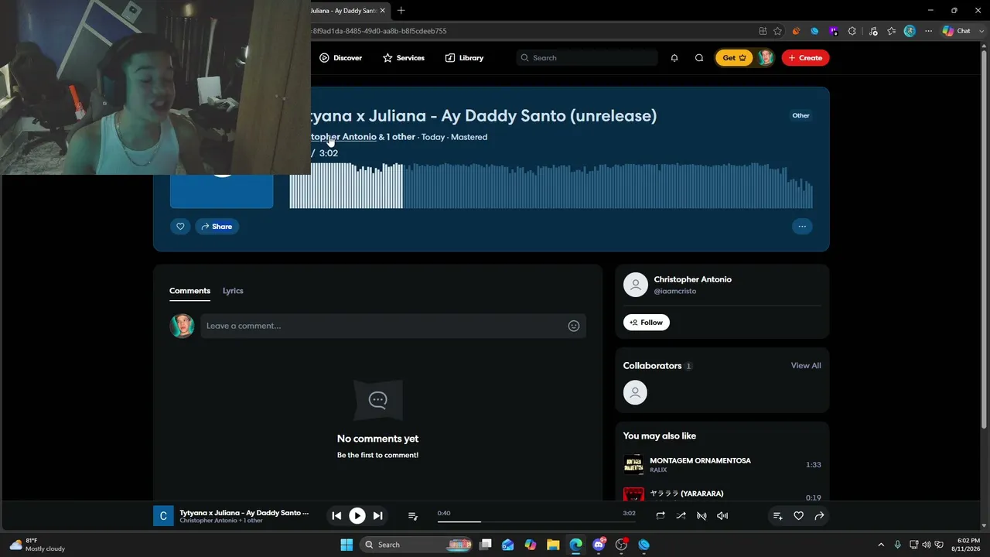Click the MONTAGEM ORNAMENTOSA cover thumbnail

pos(633,464)
